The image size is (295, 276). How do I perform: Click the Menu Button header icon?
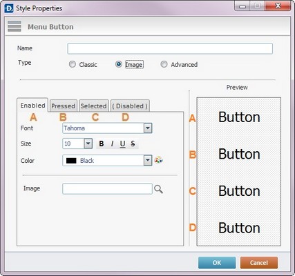(x=15, y=26)
